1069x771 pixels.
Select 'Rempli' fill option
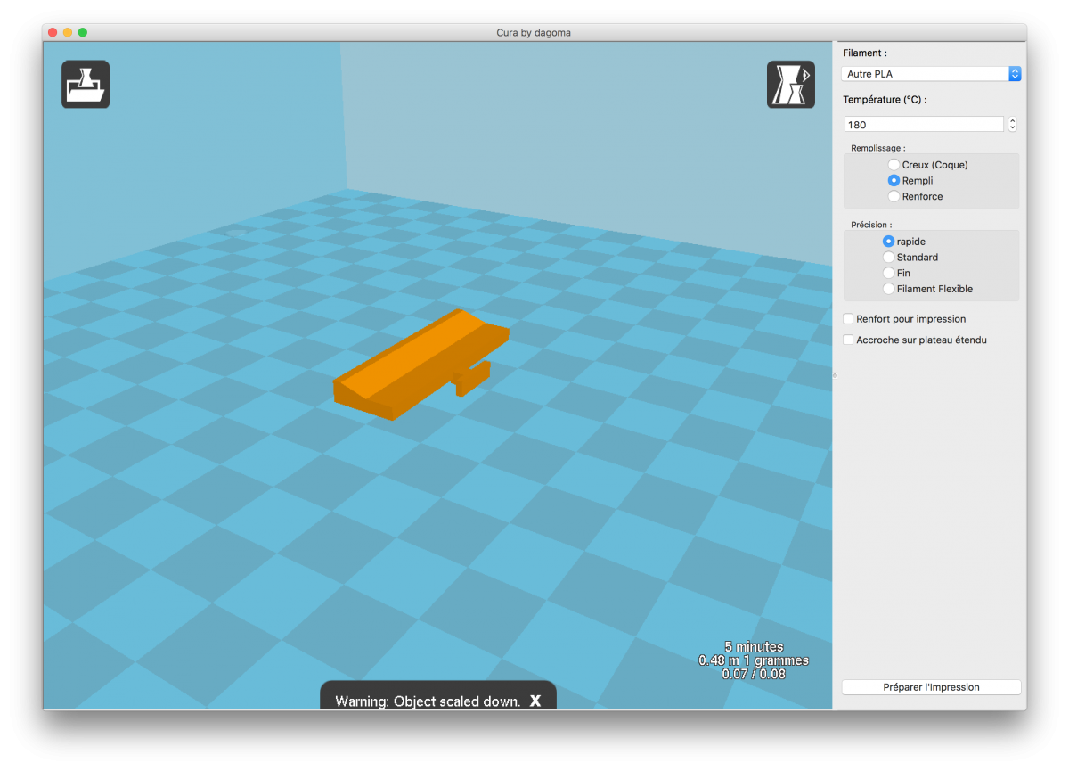pos(910,181)
